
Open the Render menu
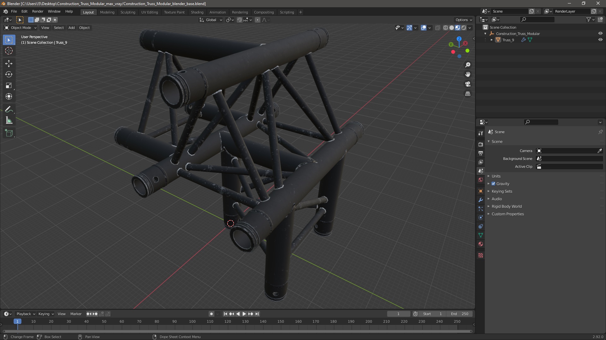click(x=38, y=11)
